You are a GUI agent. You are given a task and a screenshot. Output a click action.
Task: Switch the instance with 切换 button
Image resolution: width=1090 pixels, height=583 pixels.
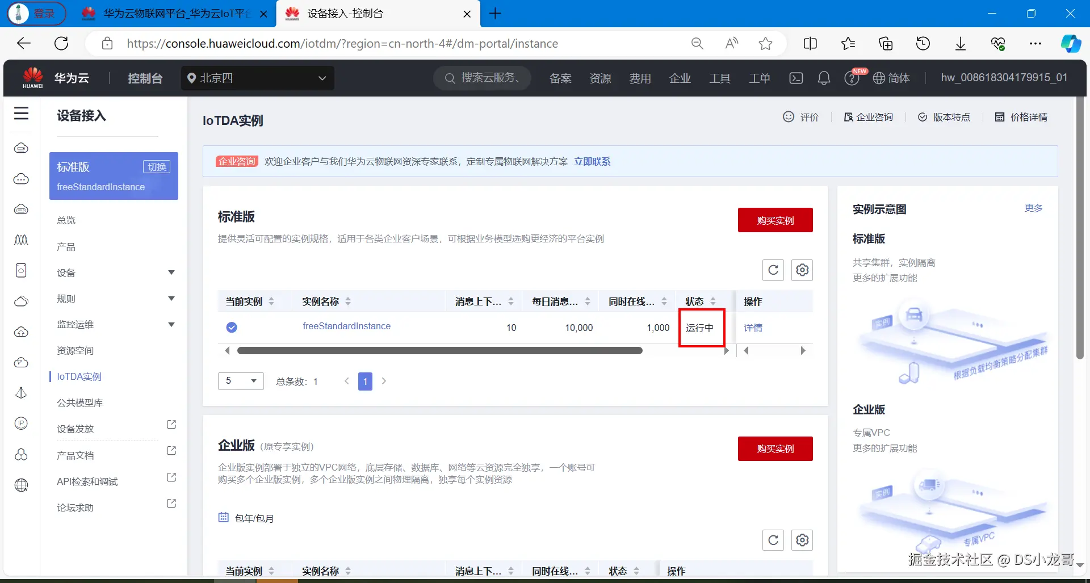coord(157,167)
